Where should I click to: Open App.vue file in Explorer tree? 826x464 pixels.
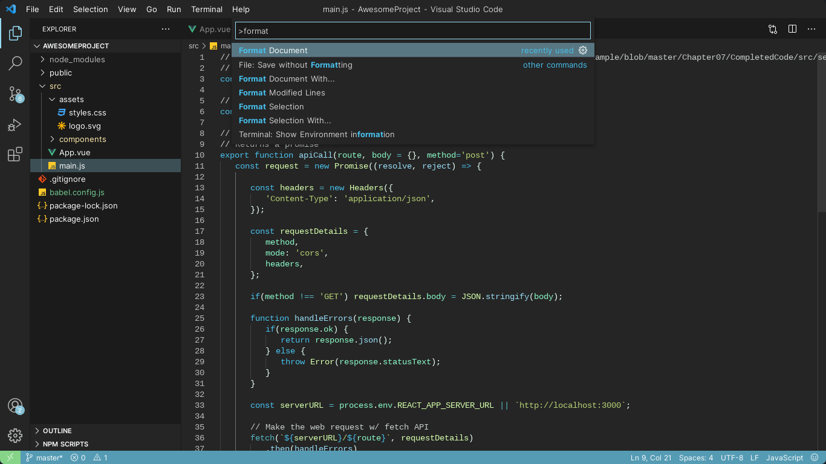(105, 152)
